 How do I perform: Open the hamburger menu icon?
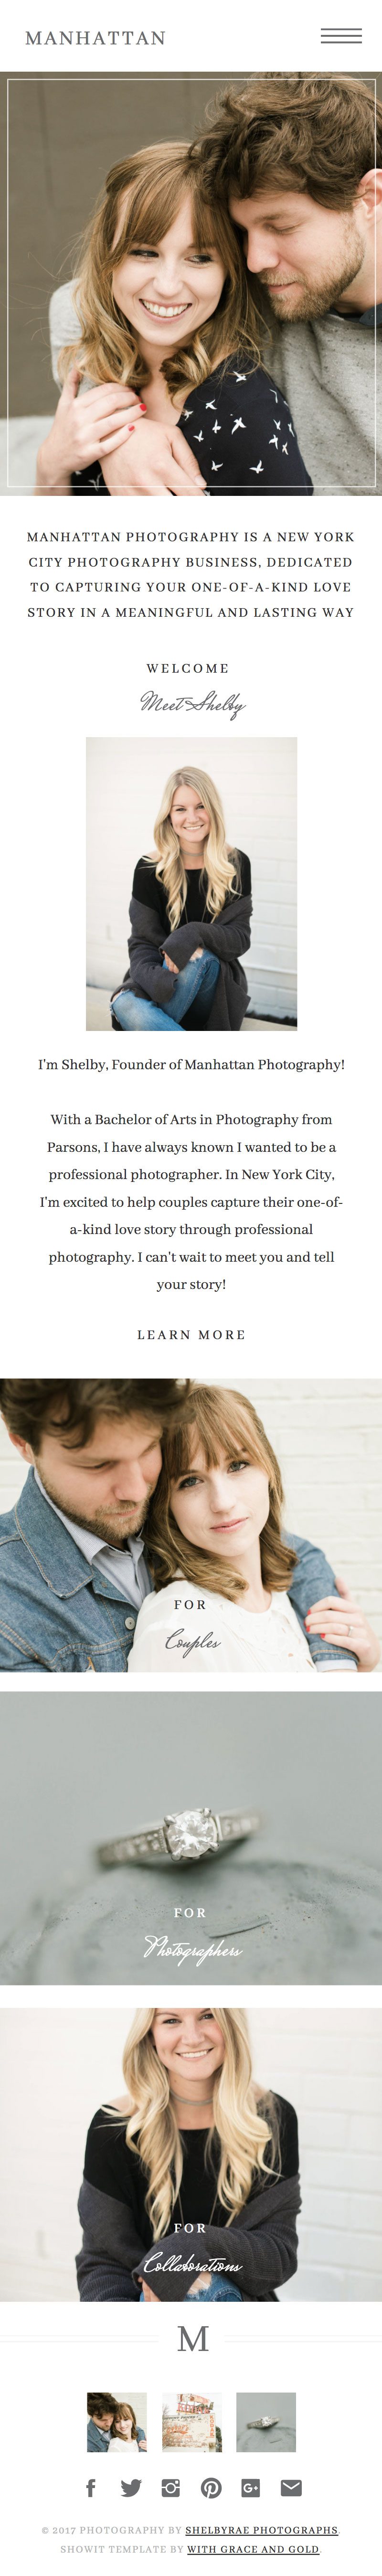tap(341, 37)
